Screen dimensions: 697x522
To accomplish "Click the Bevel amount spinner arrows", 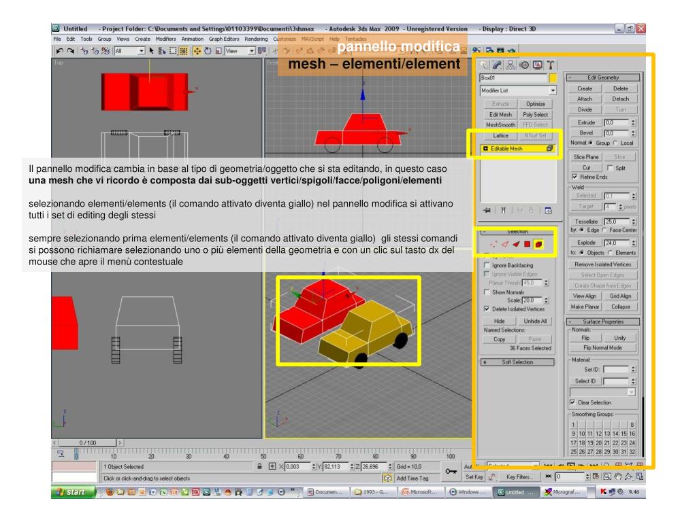I will tap(634, 133).
